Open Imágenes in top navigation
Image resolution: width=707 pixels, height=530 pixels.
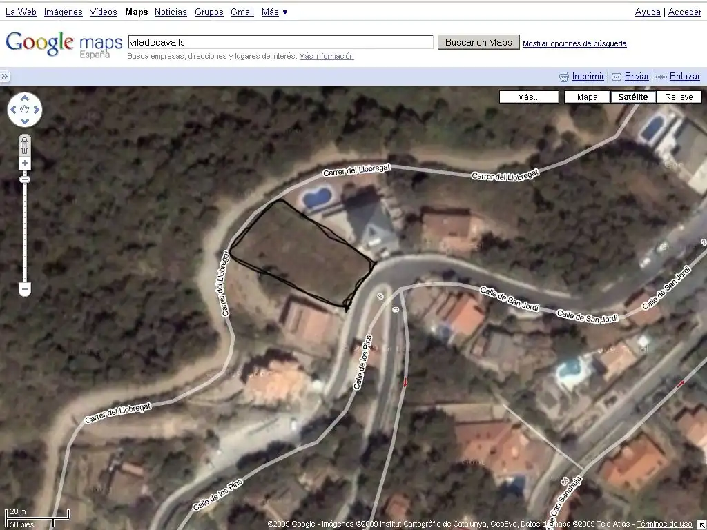point(63,12)
